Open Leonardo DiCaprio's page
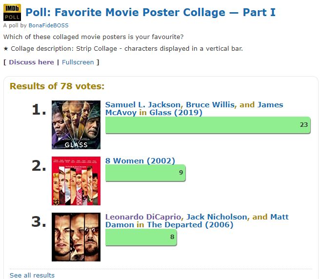Screen dimensions: 322x279 coord(143,217)
